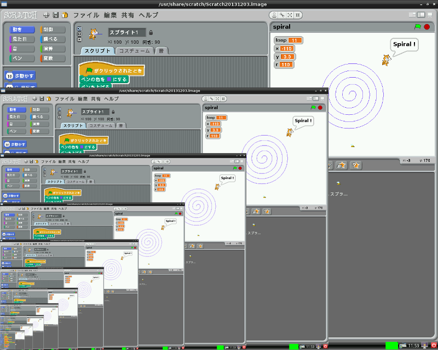
Task: Switch to small stage view in largest window
Action: [412, 15]
